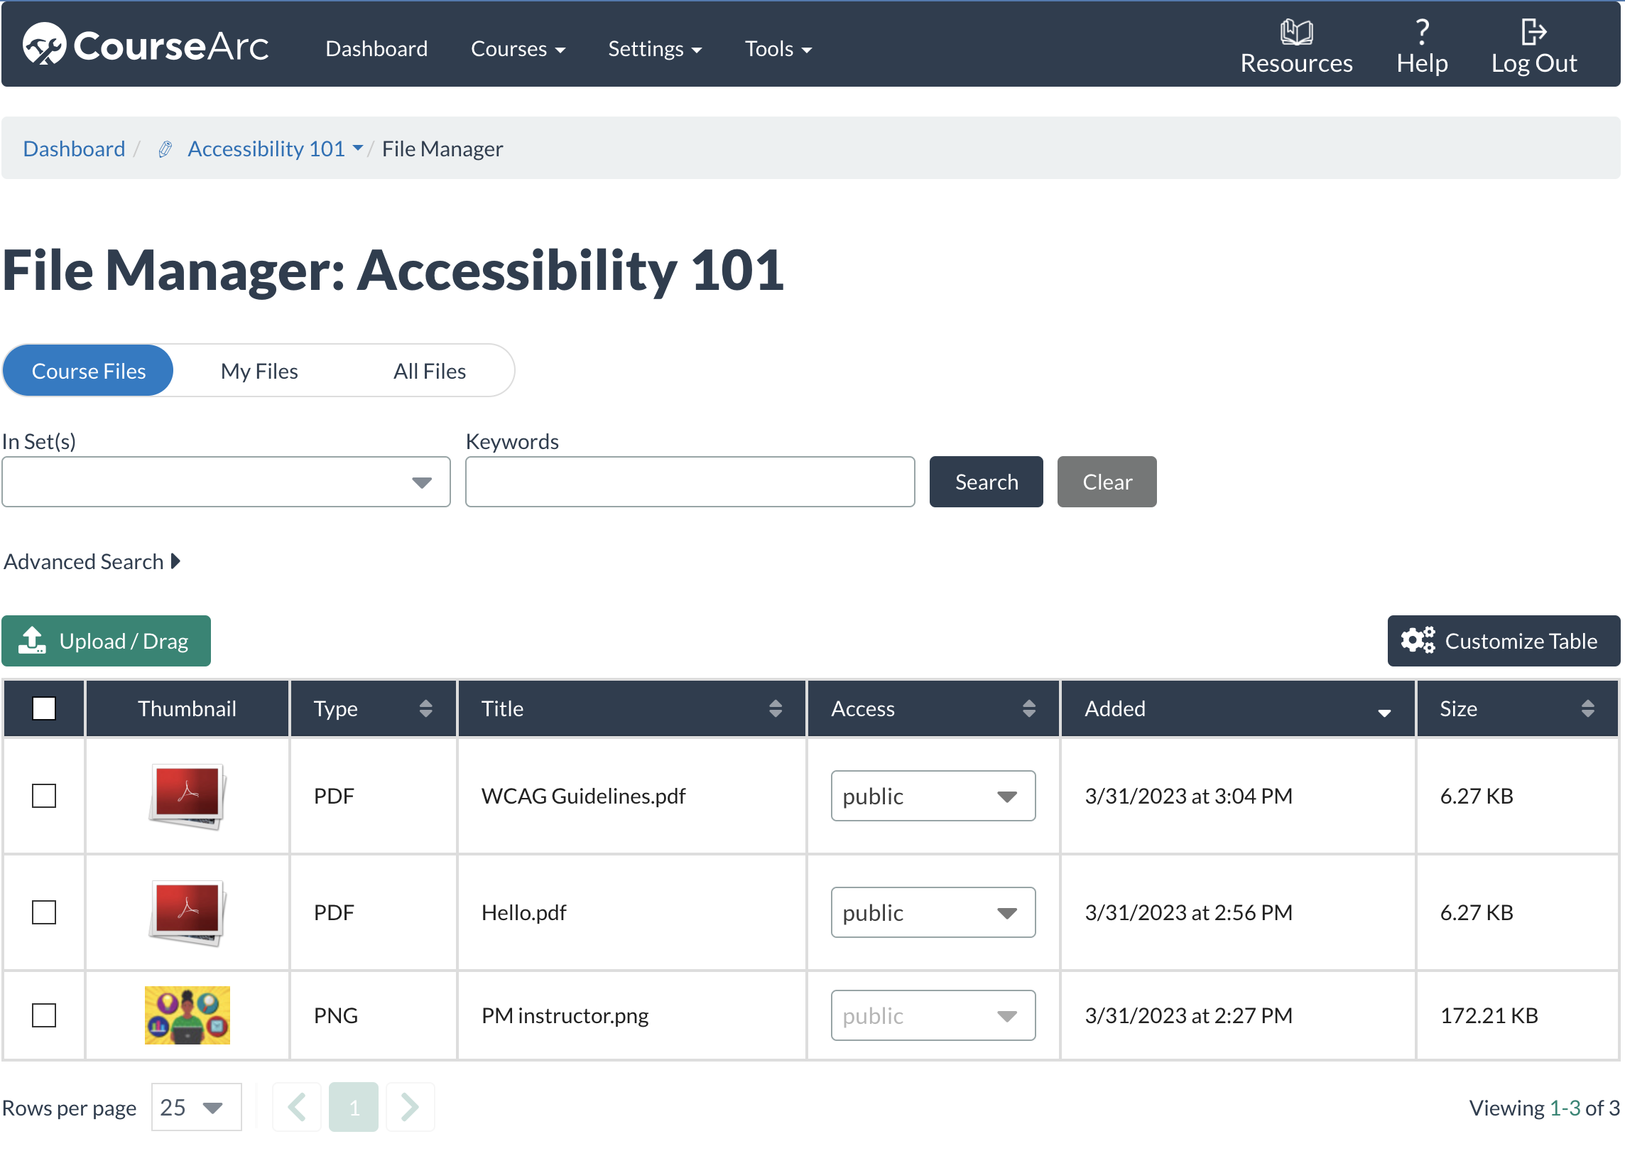This screenshot has height=1161, width=1625.
Task: Toggle the select-all header checkbox
Action: click(x=44, y=708)
